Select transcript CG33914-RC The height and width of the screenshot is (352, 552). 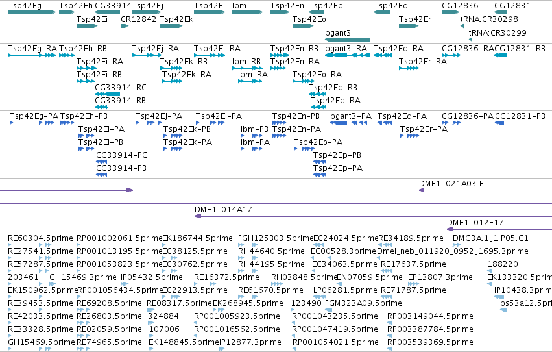(x=121, y=88)
